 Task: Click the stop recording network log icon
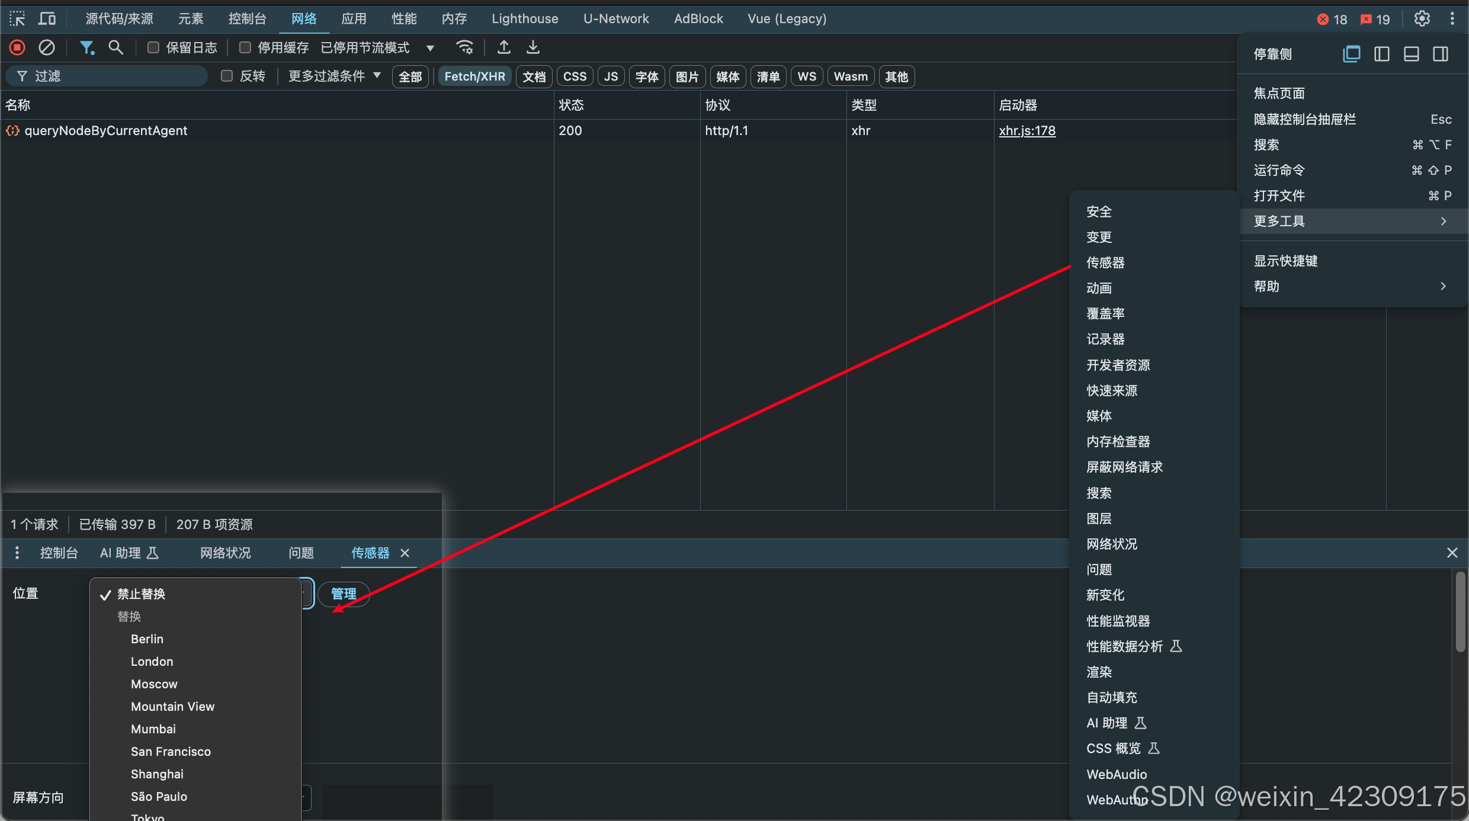[x=17, y=47]
